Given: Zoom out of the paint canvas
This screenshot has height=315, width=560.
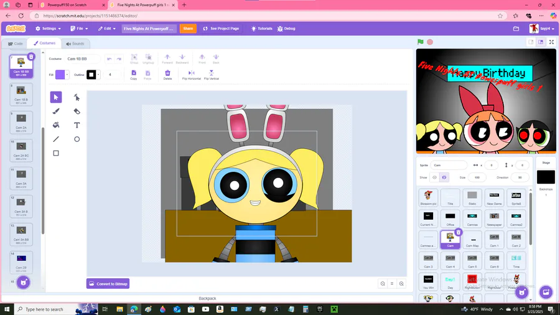Looking at the screenshot, I should click(x=383, y=284).
